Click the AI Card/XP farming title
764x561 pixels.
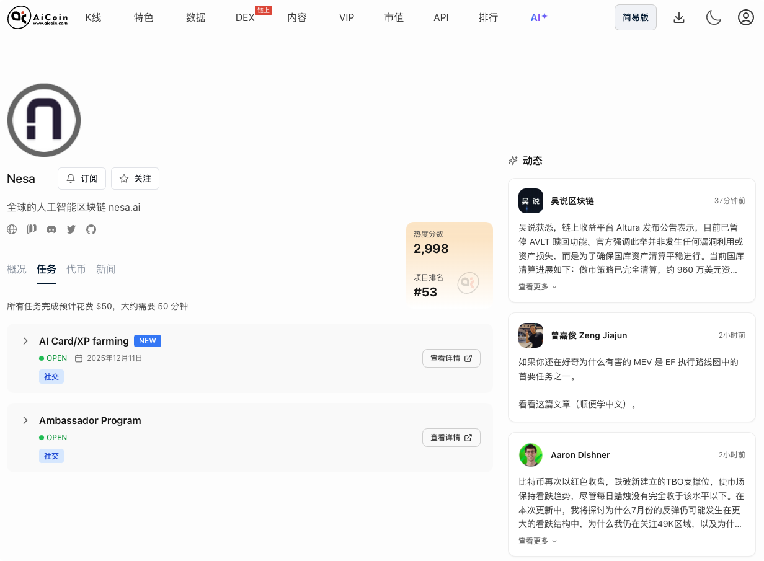(x=84, y=341)
